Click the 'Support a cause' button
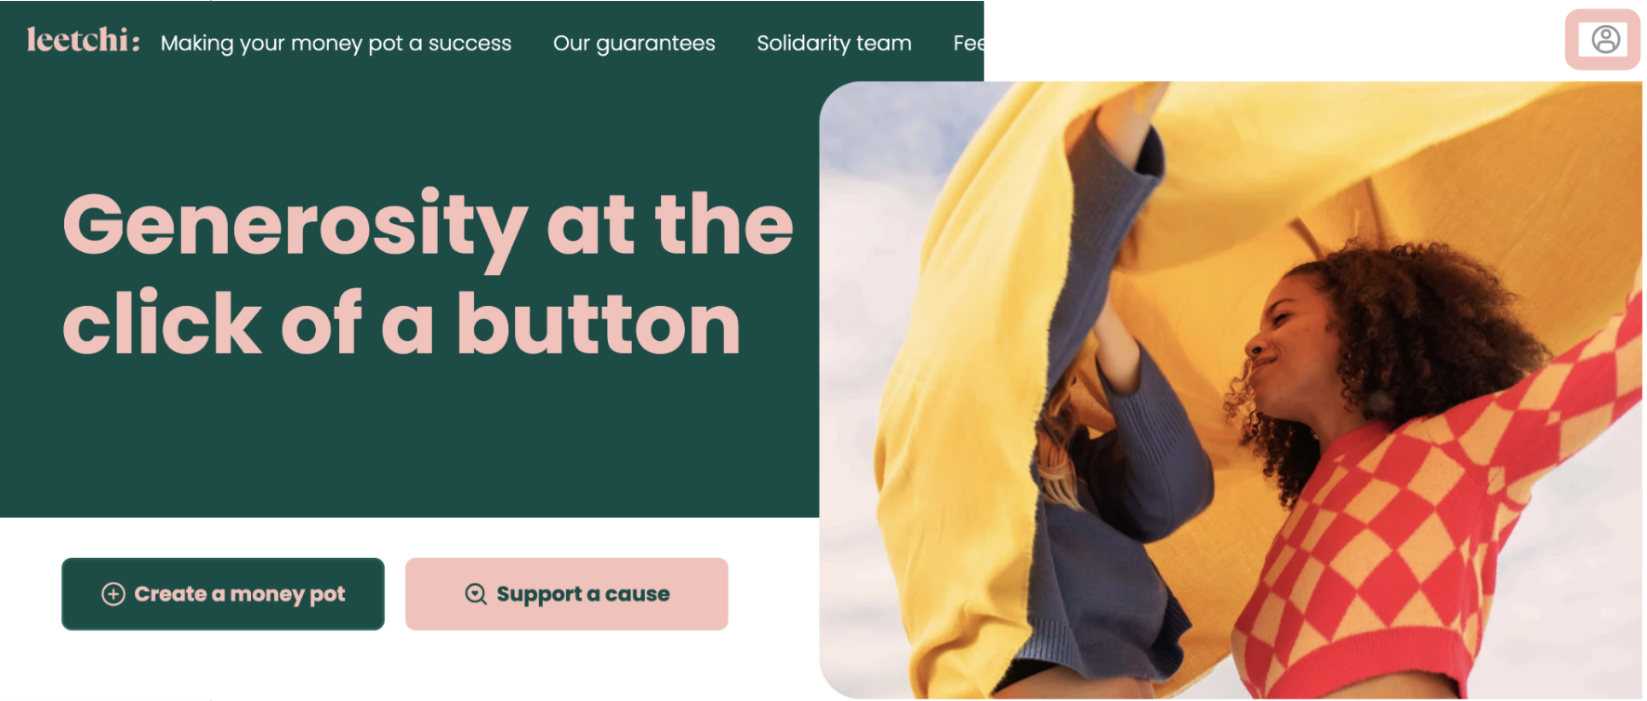Image resolution: width=1647 pixels, height=701 pixels. point(567,594)
